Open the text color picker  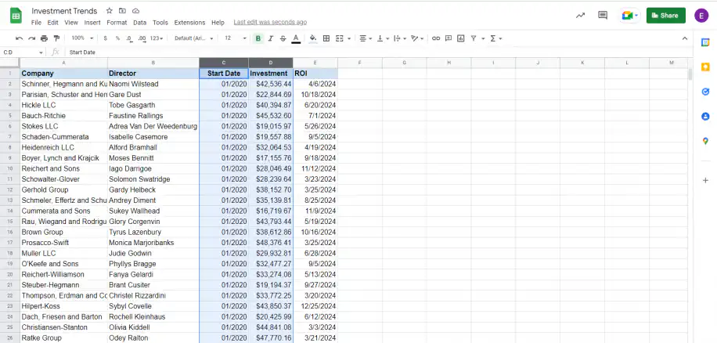[296, 38]
